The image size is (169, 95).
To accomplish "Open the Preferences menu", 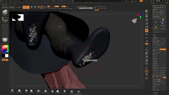I will 59,3.
